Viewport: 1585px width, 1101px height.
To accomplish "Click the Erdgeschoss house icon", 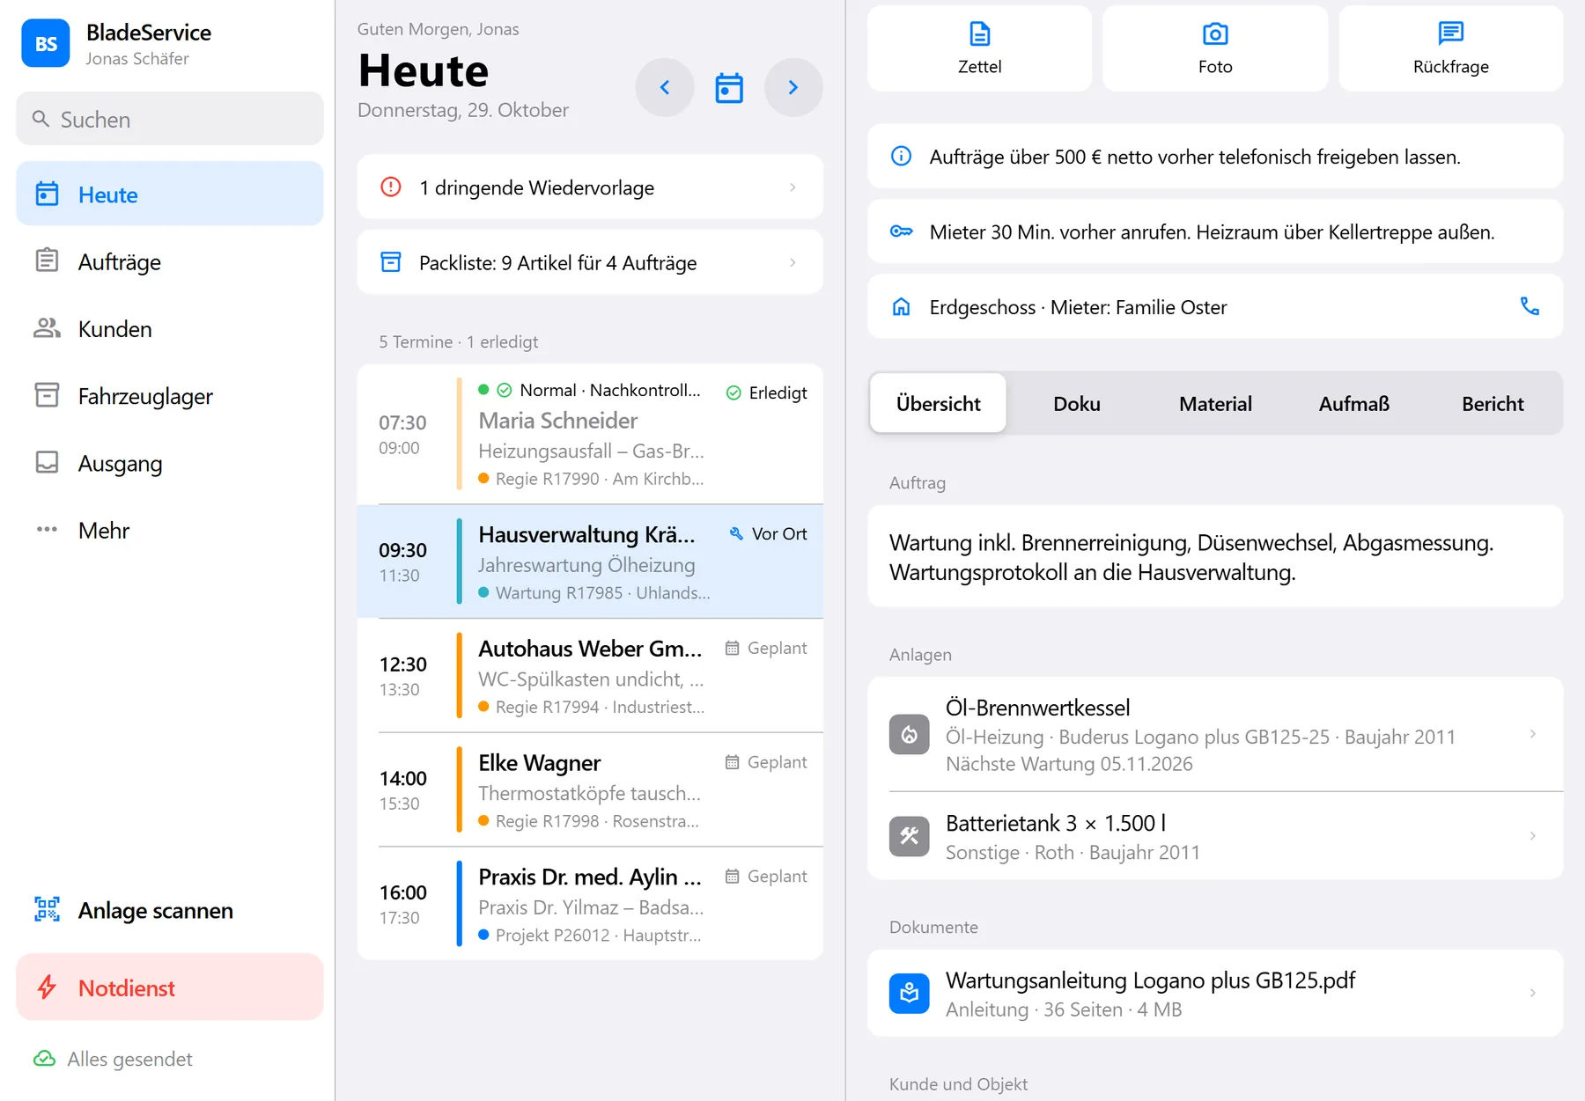I will click(x=901, y=306).
